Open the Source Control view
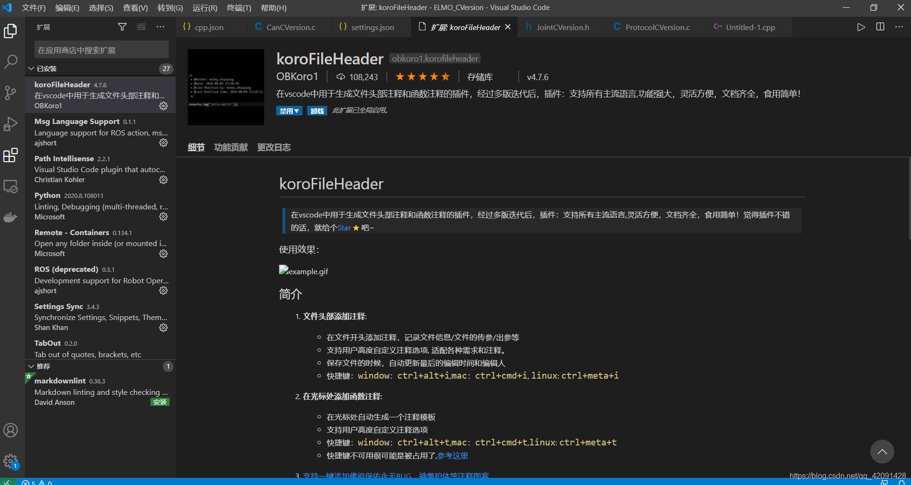The height and width of the screenshot is (485, 911). 11,93
